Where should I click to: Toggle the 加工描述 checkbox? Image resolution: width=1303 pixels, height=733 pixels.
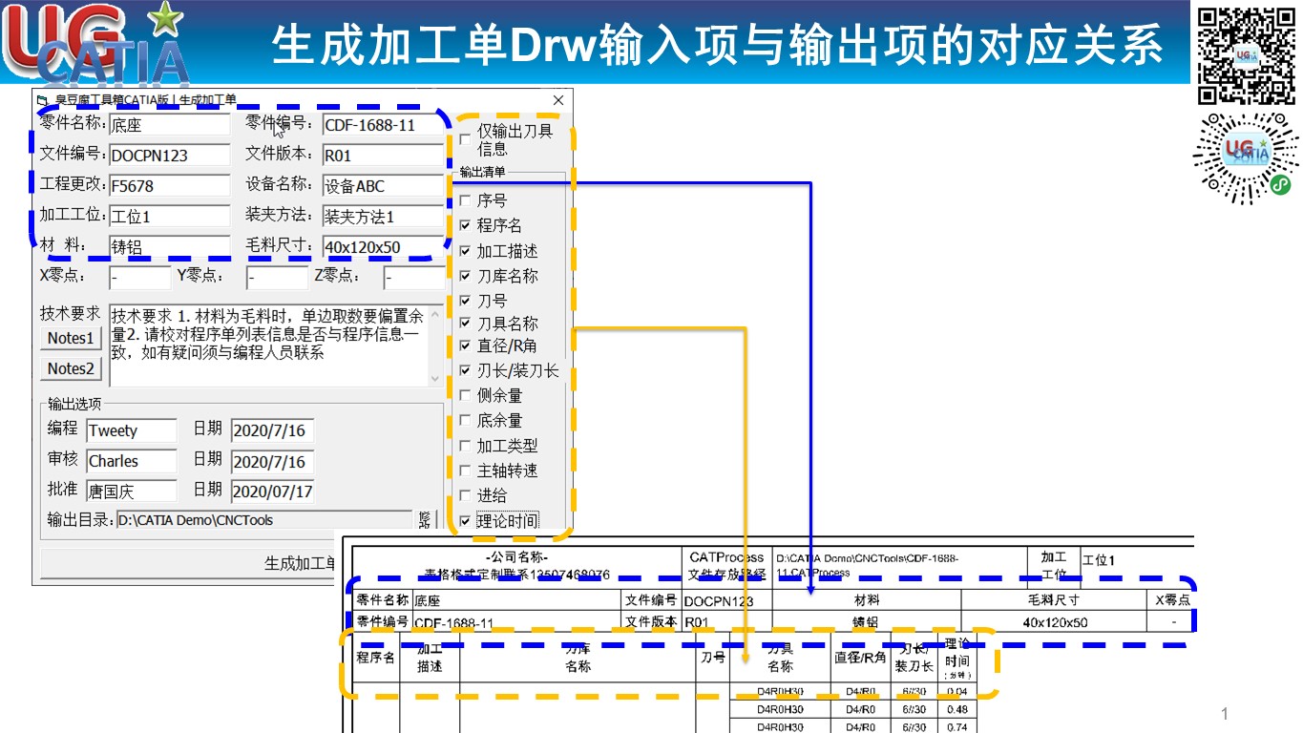tap(465, 251)
